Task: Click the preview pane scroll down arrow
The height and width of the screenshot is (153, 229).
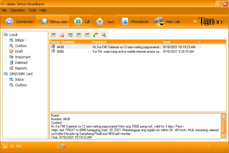Action: pos(223,136)
